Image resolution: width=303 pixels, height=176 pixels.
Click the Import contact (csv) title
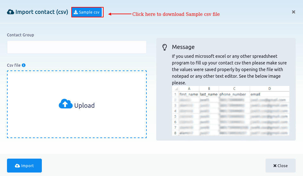[42, 12]
